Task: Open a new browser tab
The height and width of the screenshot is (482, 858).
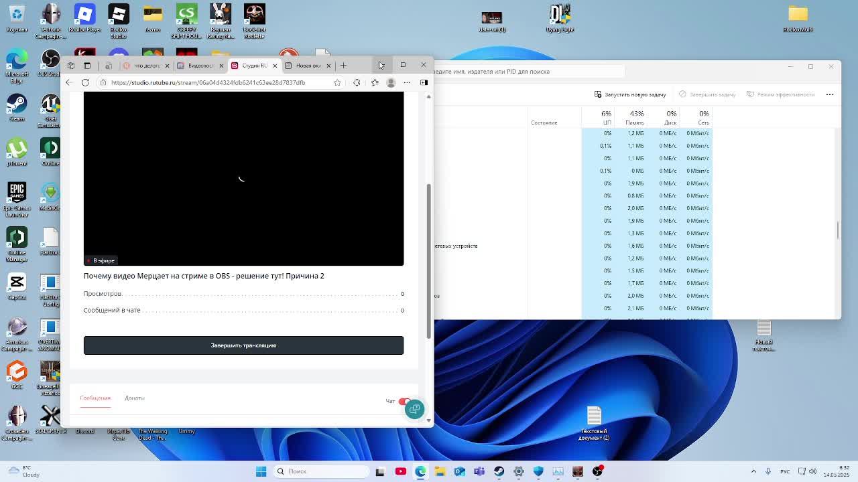Action: 343,66
